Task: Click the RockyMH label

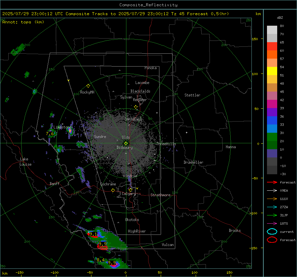Action: pos(87,92)
